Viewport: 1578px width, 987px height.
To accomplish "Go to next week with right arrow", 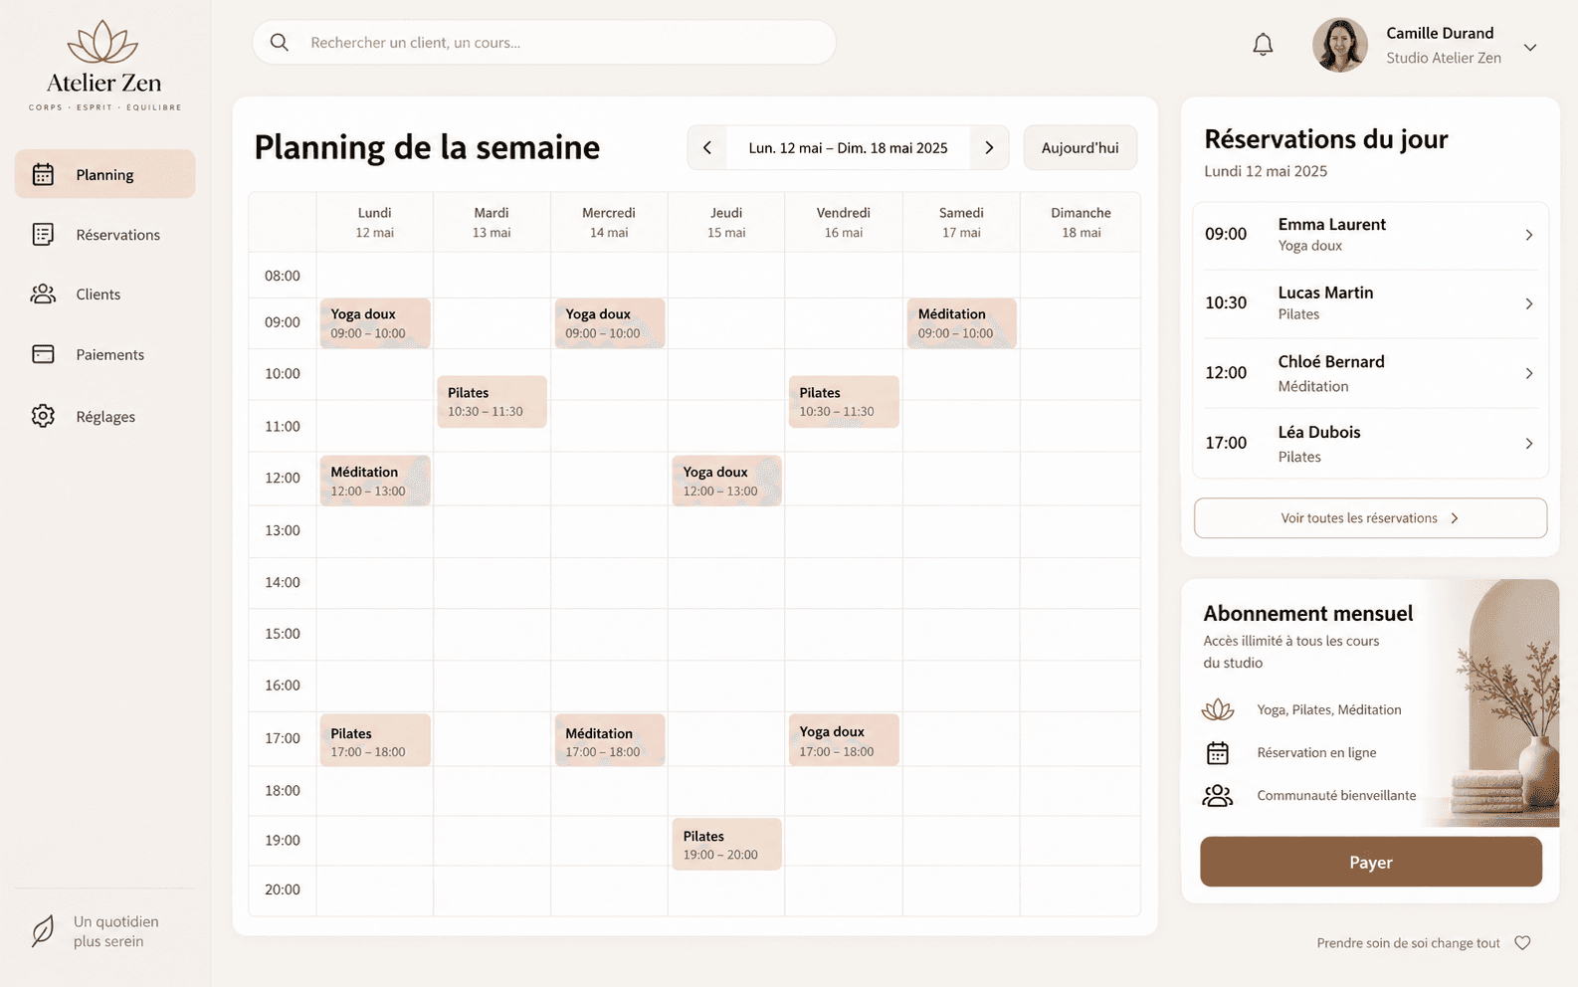I will pos(989,147).
